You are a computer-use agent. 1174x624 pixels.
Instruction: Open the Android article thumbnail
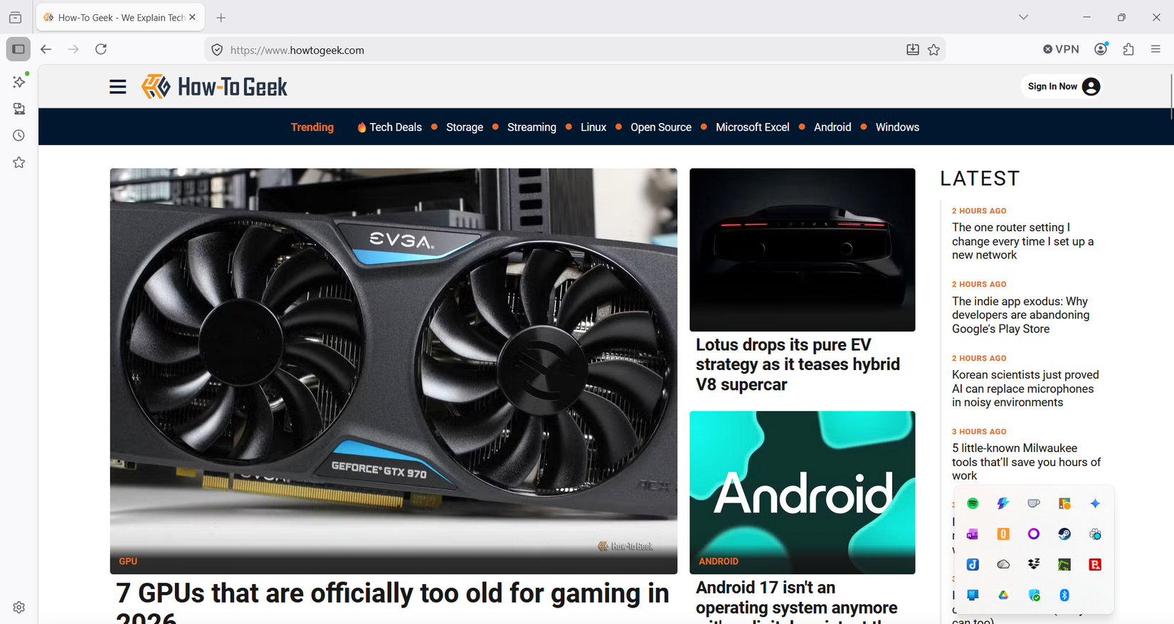coord(802,492)
